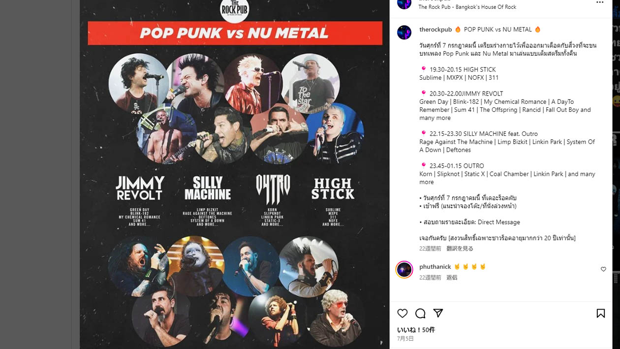This screenshot has width=620, height=349.
Task: Open the comment bubble icon
Action: [x=420, y=313]
